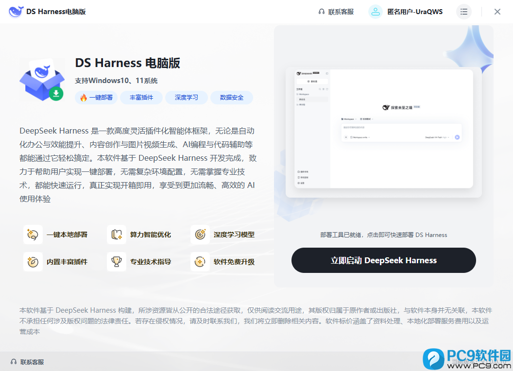Click the 内置丰富插件 label
513x371 pixels.
pos(67,262)
